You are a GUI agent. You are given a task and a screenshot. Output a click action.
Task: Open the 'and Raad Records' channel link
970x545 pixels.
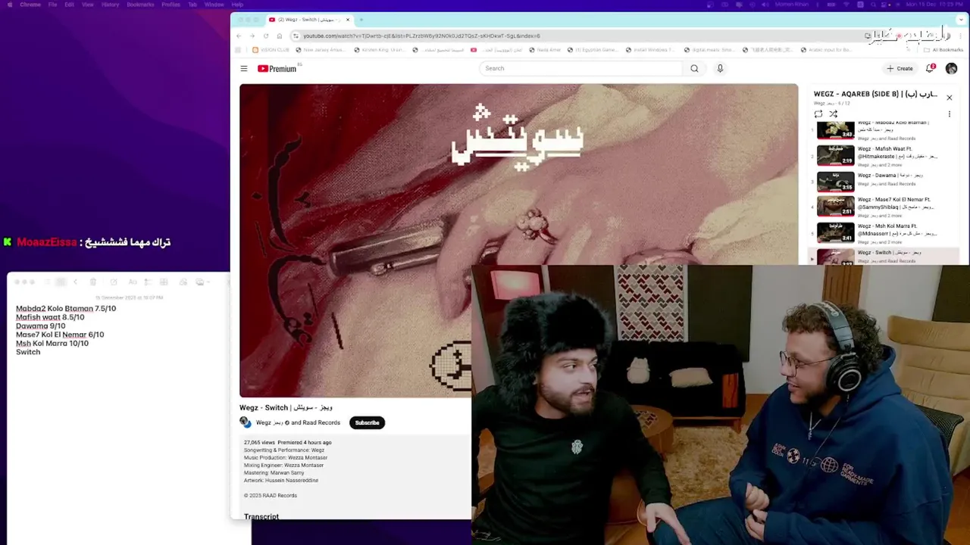(316, 422)
